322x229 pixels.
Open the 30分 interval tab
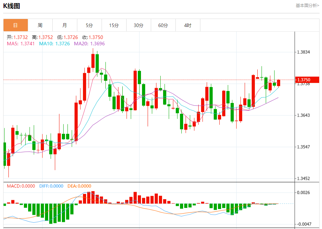(x=139, y=25)
